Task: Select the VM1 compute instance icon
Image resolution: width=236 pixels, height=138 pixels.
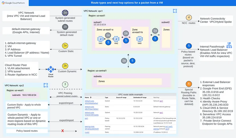Action: click(x=100, y=39)
